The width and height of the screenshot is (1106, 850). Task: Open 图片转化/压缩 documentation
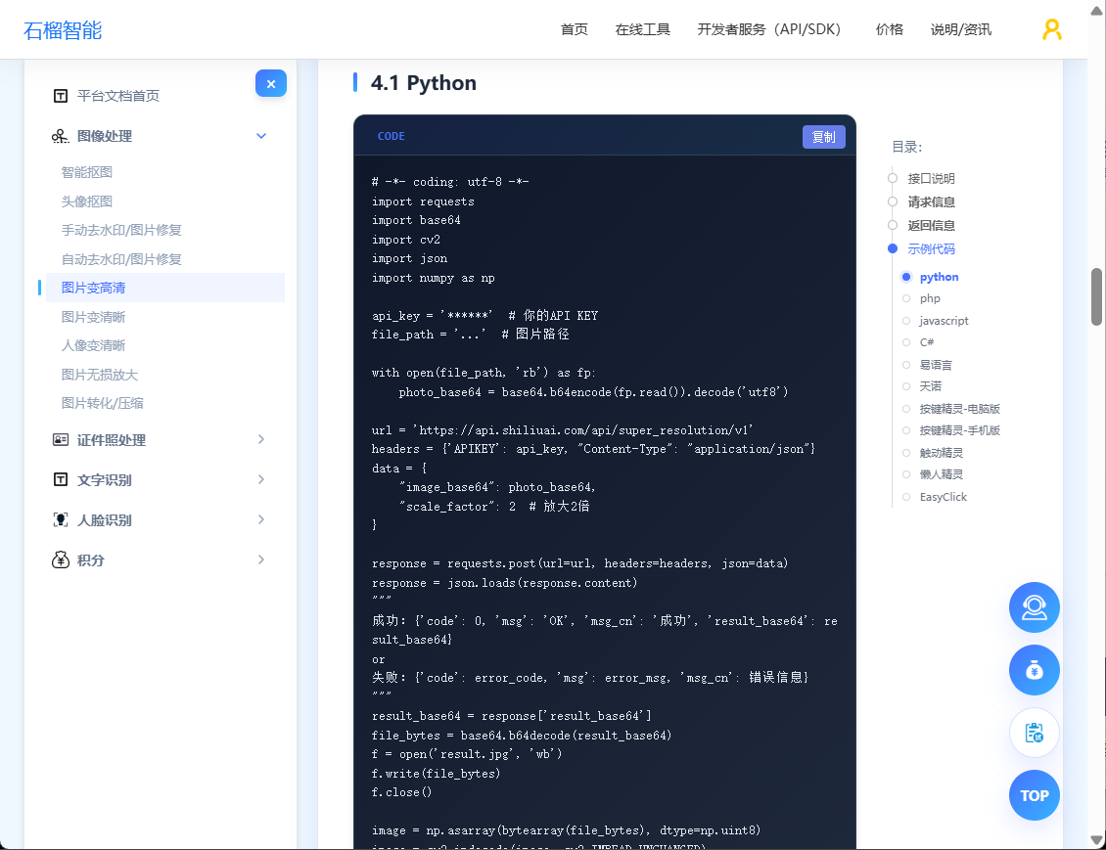(x=102, y=403)
